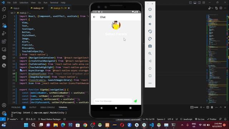Open run dropdown arrow in editor title
The height and width of the screenshot is (129, 229).
click(x=213, y=8)
